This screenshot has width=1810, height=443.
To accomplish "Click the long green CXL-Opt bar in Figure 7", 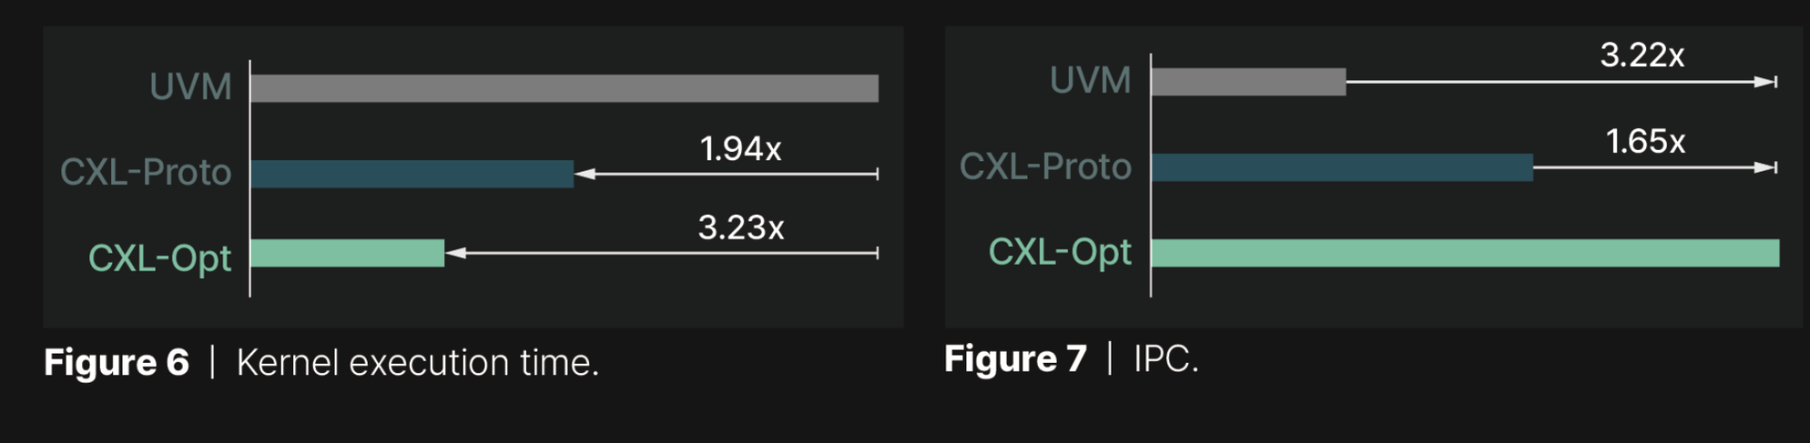I will click(x=1465, y=254).
